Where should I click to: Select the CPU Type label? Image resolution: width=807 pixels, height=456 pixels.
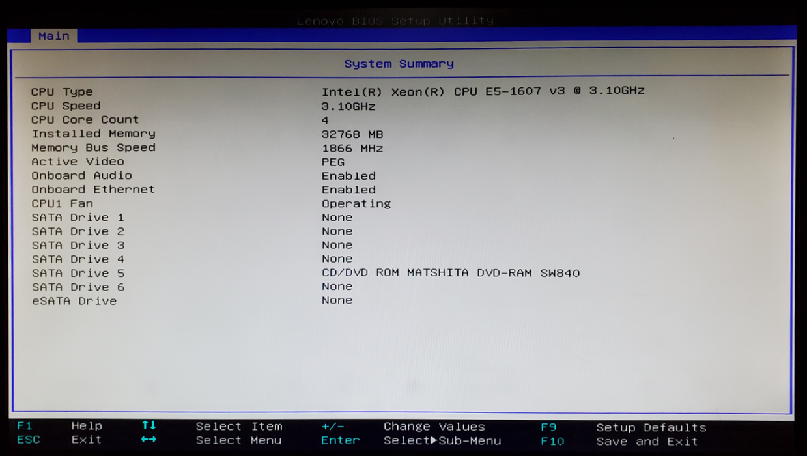point(62,92)
